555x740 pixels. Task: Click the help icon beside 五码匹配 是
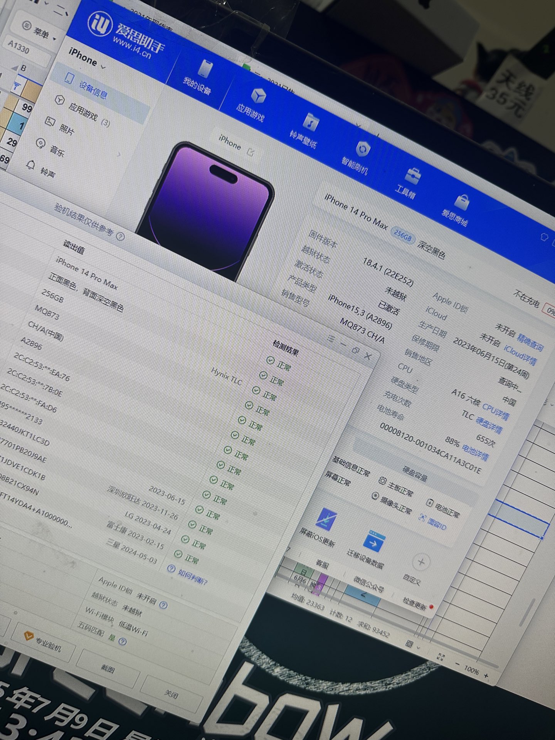pyautogui.click(x=123, y=641)
